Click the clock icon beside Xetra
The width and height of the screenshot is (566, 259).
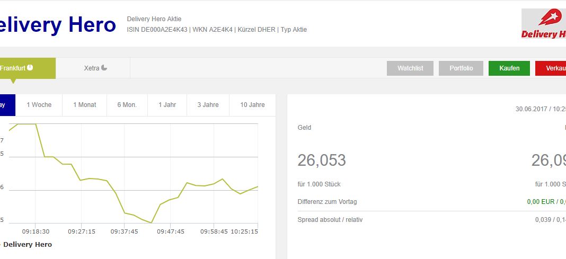pyautogui.click(x=104, y=67)
